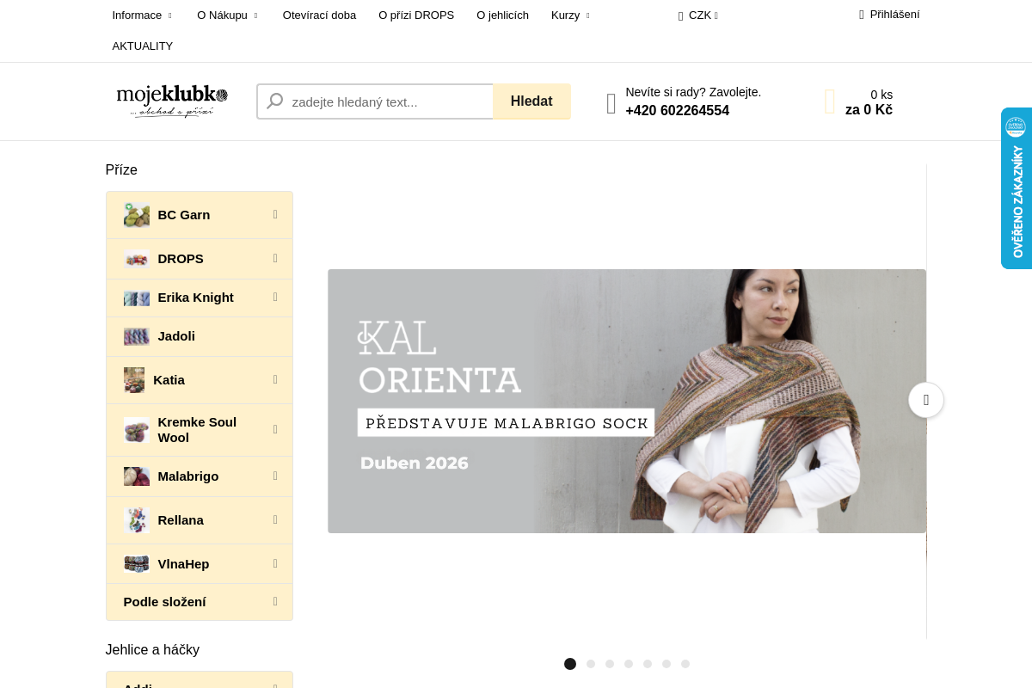Open the AKTUALITY link
This screenshot has width=1032, height=688.
[x=143, y=46]
